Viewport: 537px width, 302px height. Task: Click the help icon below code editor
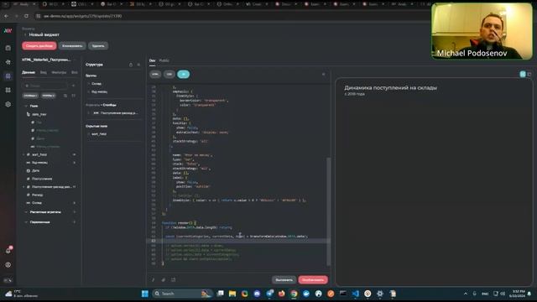click(x=153, y=280)
